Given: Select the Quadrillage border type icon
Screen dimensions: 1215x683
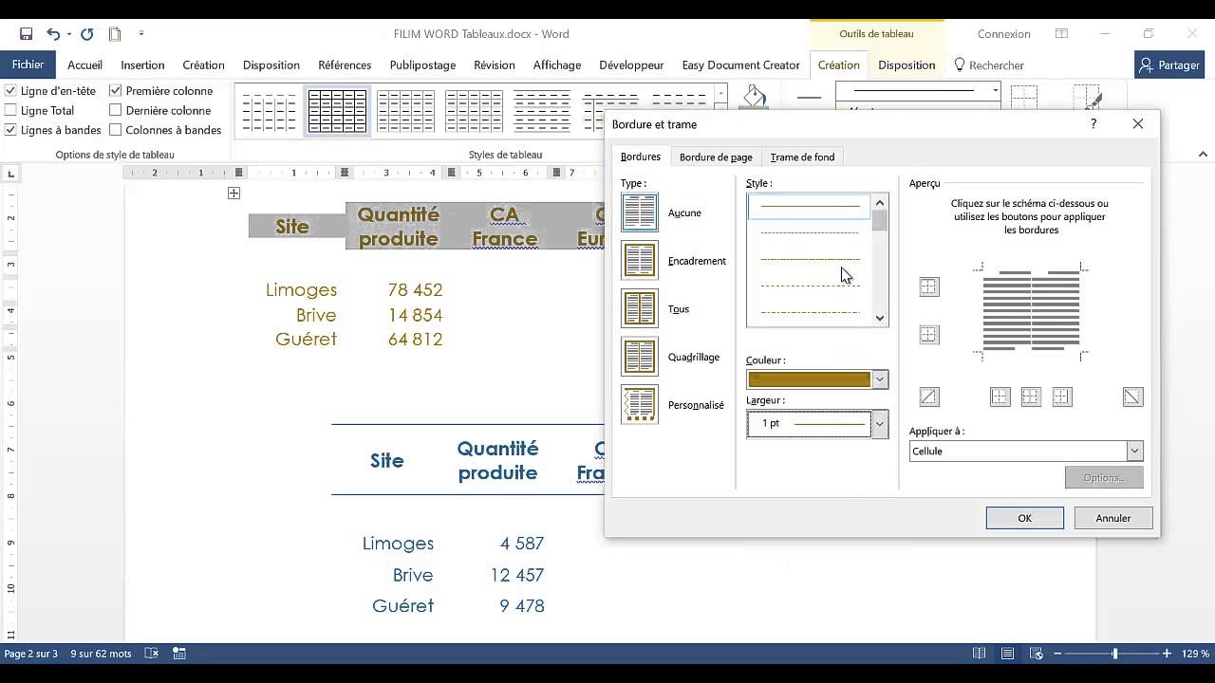Looking at the screenshot, I should point(639,357).
